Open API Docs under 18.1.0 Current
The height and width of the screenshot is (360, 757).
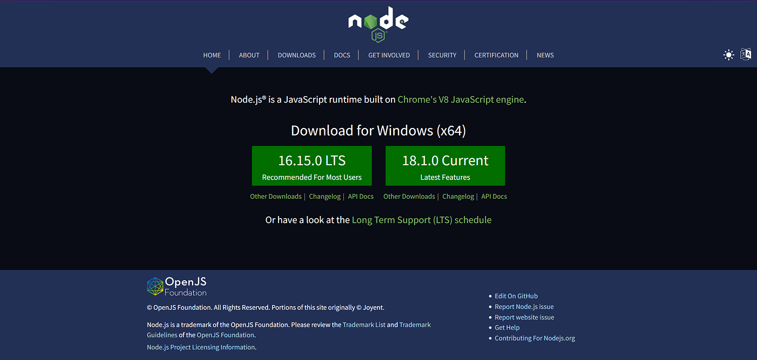(x=494, y=196)
